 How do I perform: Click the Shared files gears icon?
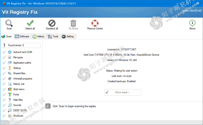(x=10, y=73)
